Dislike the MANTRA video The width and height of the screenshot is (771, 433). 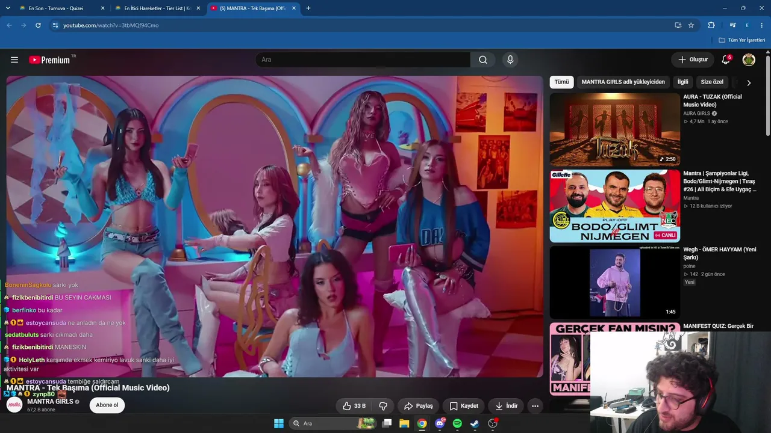point(383,406)
